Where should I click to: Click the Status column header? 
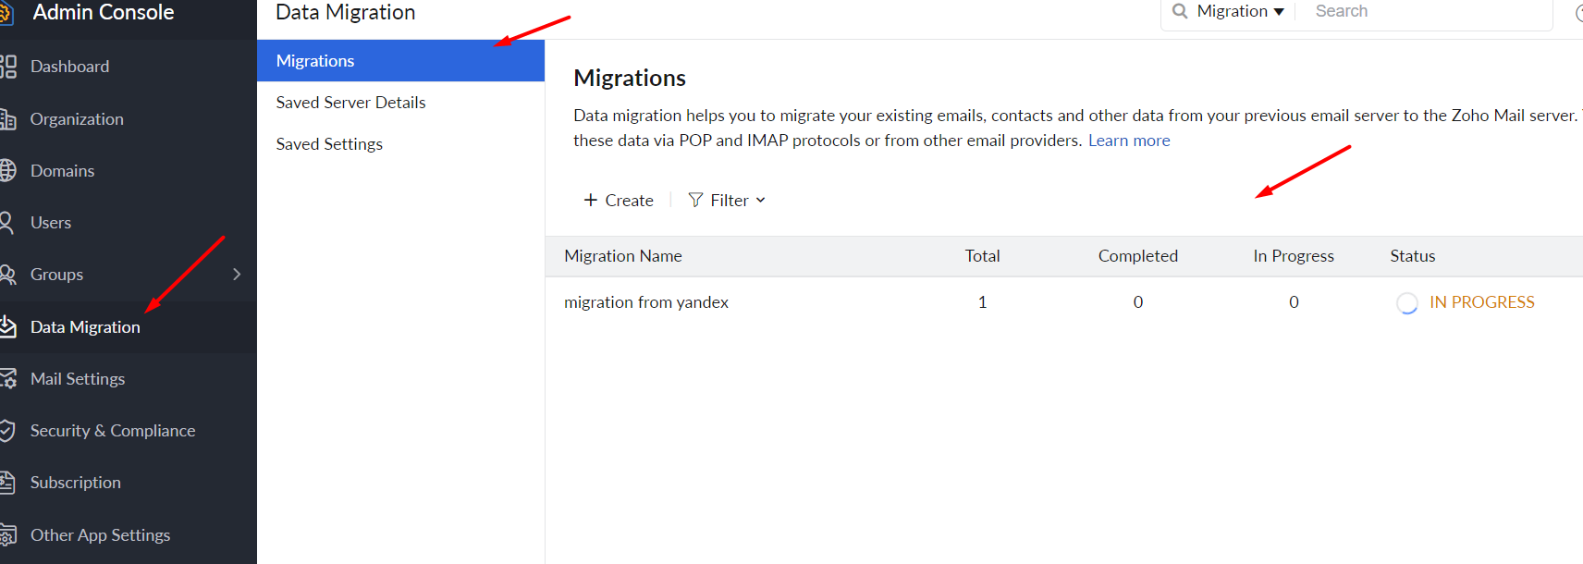1412,256
